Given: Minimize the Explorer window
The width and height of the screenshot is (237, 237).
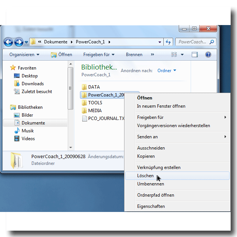Looking at the screenshot, I should tap(184, 28).
